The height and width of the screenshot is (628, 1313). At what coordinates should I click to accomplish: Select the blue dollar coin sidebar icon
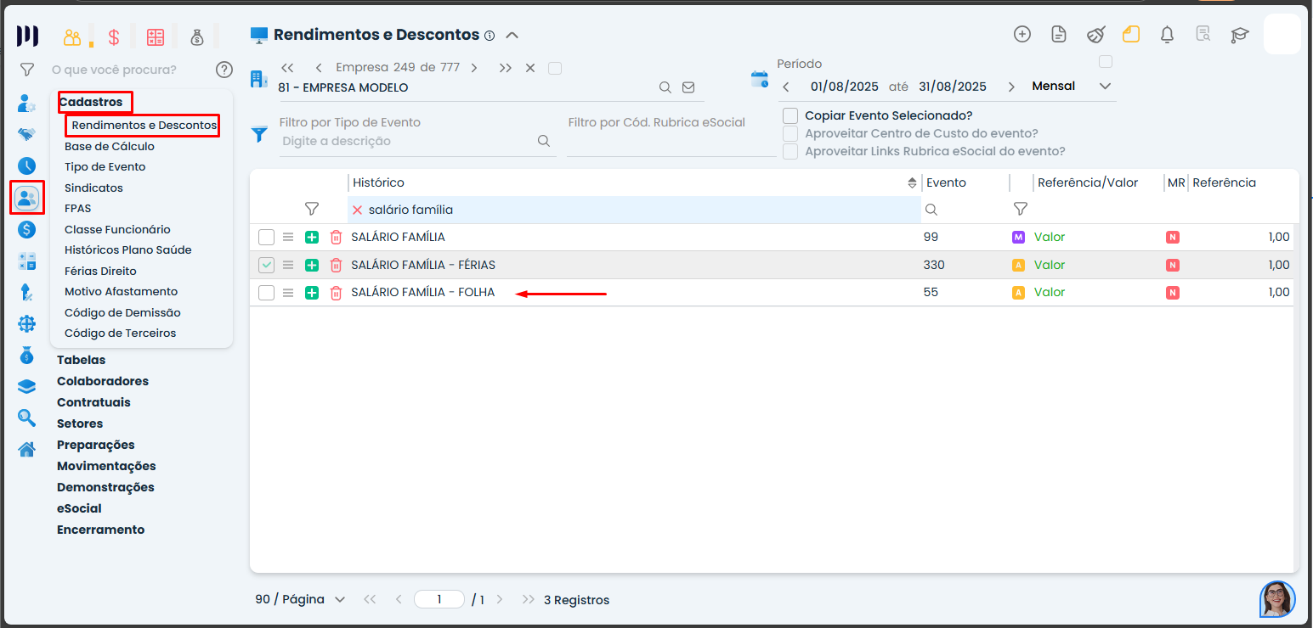[27, 229]
